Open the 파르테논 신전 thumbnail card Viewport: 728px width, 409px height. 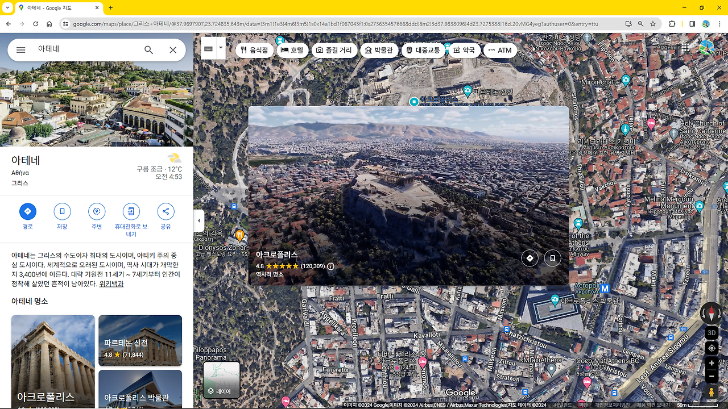point(140,341)
